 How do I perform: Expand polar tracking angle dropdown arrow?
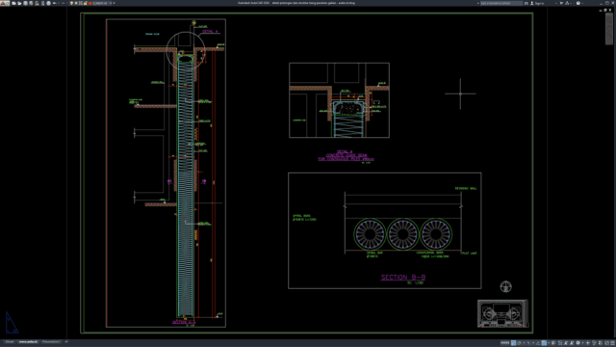point(524,343)
